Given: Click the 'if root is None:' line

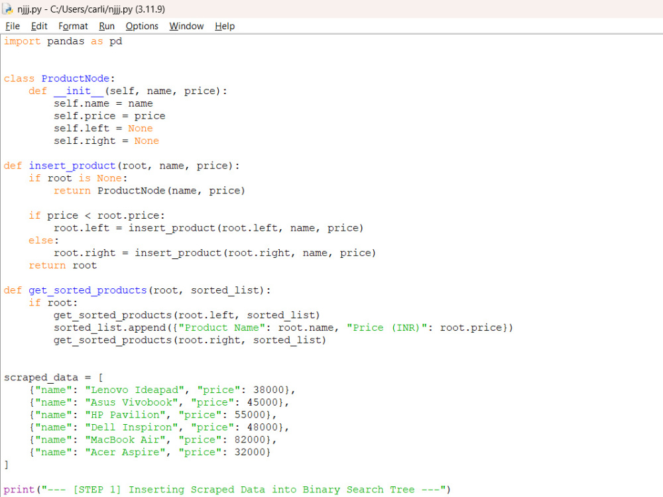Looking at the screenshot, I should (78, 178).
